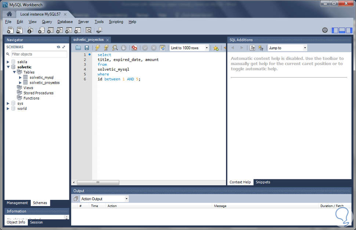Viewport: 356px width, 230px height.
Task: Create a new SQL tab for queries
Action: [x=10, y=30]
